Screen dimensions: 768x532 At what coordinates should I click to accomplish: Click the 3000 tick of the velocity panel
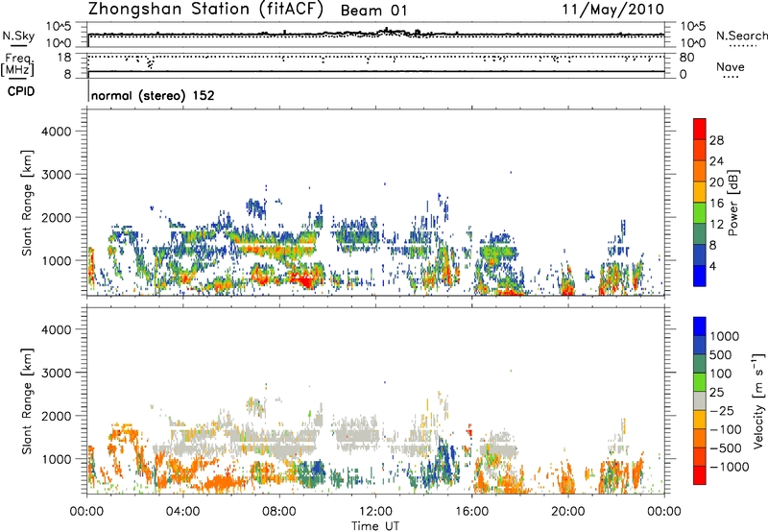click(57, 373)
